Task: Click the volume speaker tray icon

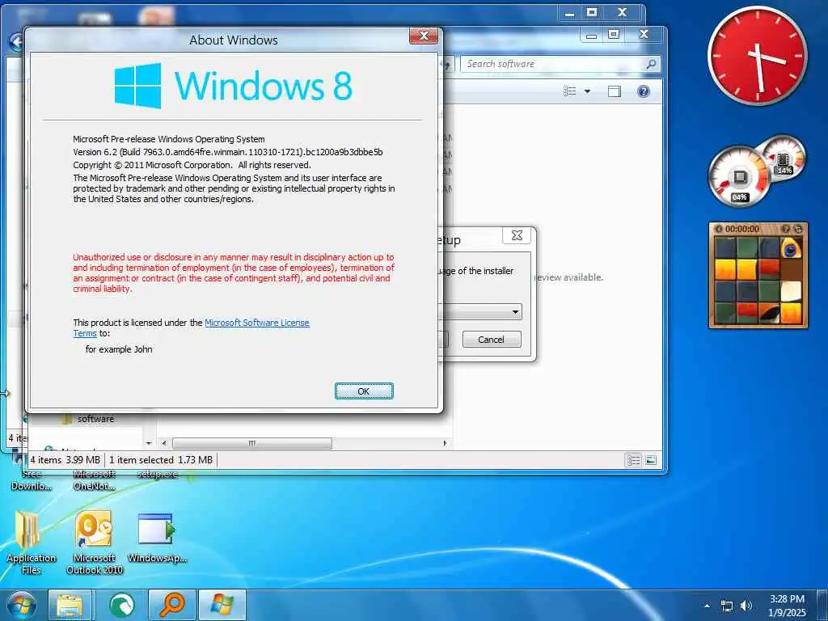Action: (x=746, y=606)
